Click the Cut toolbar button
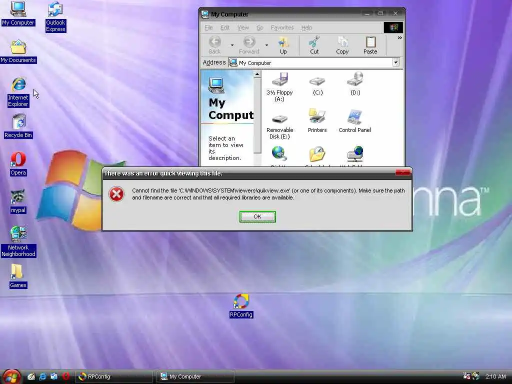Image resolution: width=512 pixels, height=384 pixels. tap(314, 45)
